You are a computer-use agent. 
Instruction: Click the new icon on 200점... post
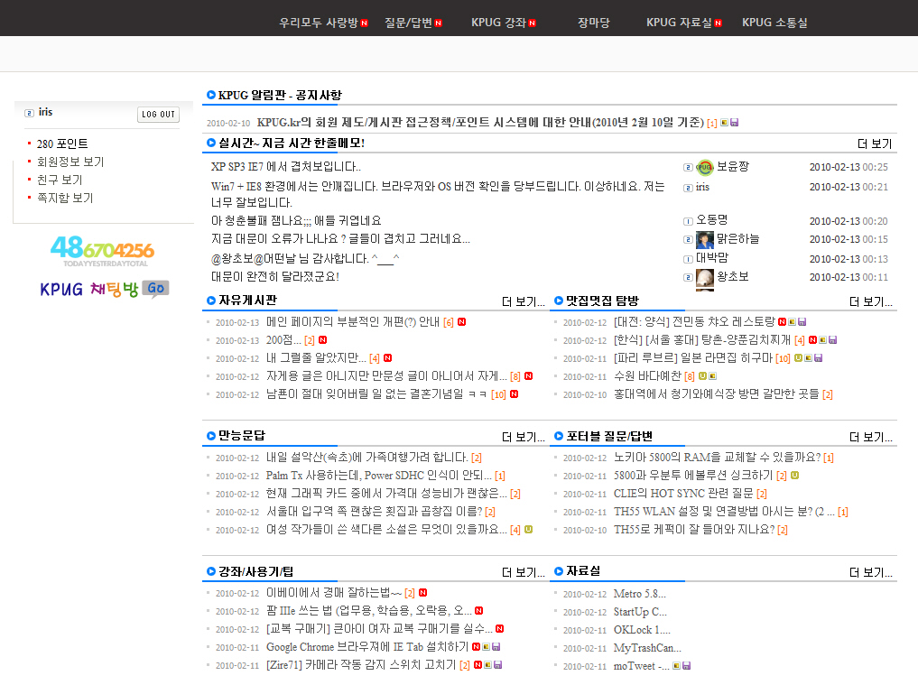click(322, 339)
